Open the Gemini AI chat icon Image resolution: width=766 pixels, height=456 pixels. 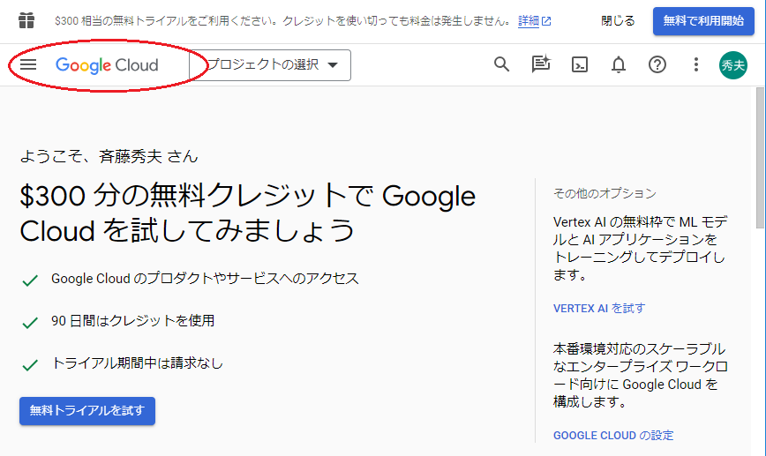(x=541, y=64)
